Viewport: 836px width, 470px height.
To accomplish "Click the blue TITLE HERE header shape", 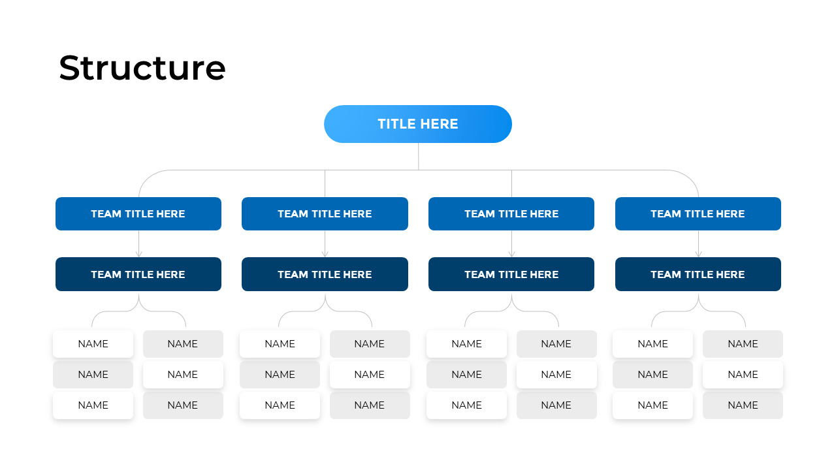I will tap(418, 124).
